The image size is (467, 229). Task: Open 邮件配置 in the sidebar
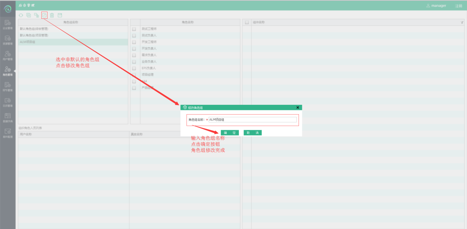(x=8, y=133)
